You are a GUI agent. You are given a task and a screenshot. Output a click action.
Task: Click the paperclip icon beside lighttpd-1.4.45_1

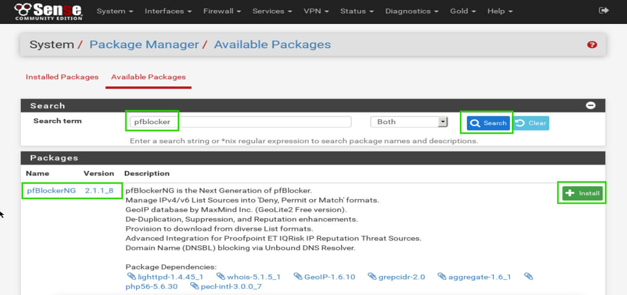pyautogui.click(x=131, y=276)
